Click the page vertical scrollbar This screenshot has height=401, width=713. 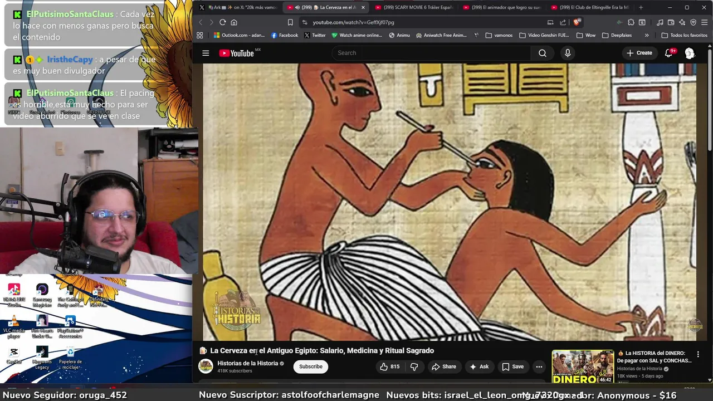click(710, 100)
